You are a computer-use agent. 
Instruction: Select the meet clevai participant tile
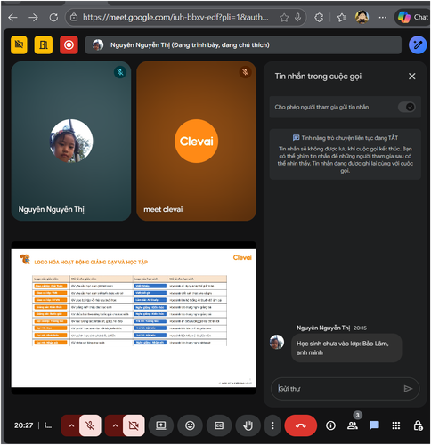click(x=196, y=141)
